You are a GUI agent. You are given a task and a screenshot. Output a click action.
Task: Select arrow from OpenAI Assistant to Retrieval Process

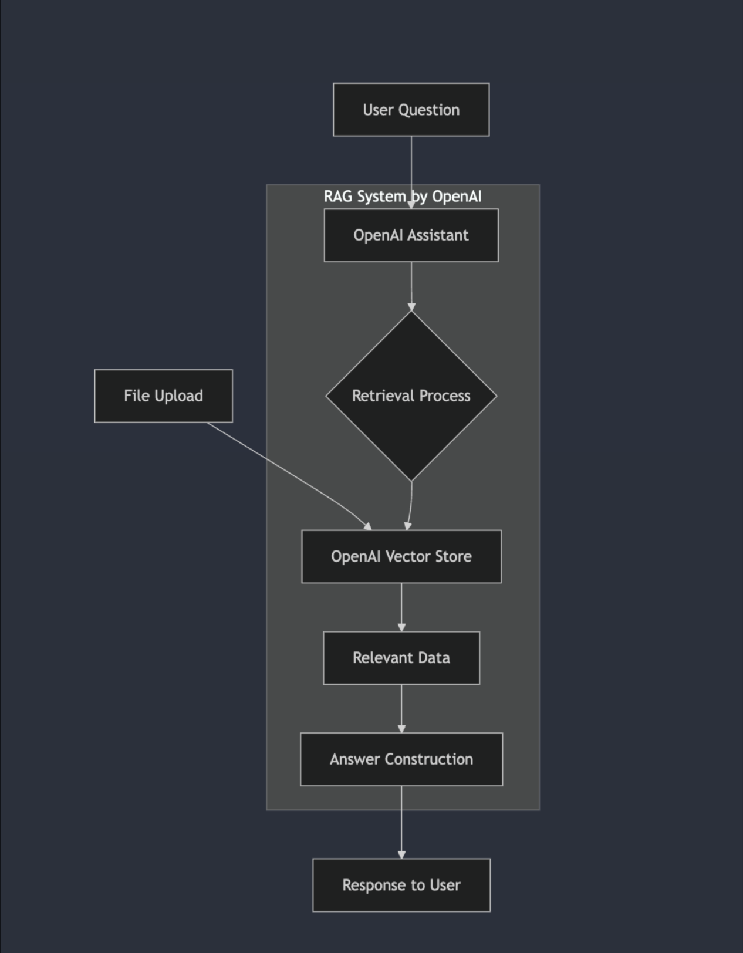[411, 285]
